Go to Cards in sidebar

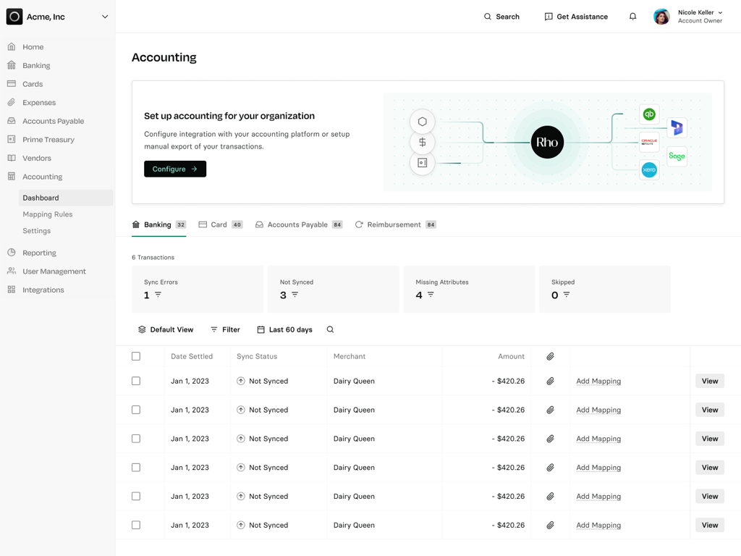(32, 84)
